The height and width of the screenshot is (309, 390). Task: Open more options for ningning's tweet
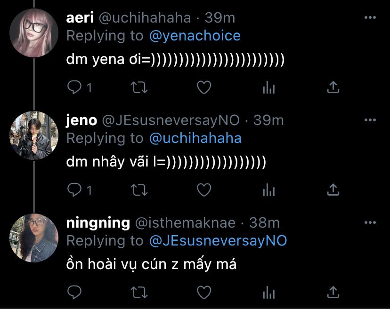[x=370, y=222]
